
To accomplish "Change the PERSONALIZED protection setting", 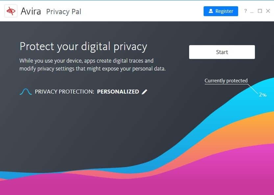I will point(118,92).
